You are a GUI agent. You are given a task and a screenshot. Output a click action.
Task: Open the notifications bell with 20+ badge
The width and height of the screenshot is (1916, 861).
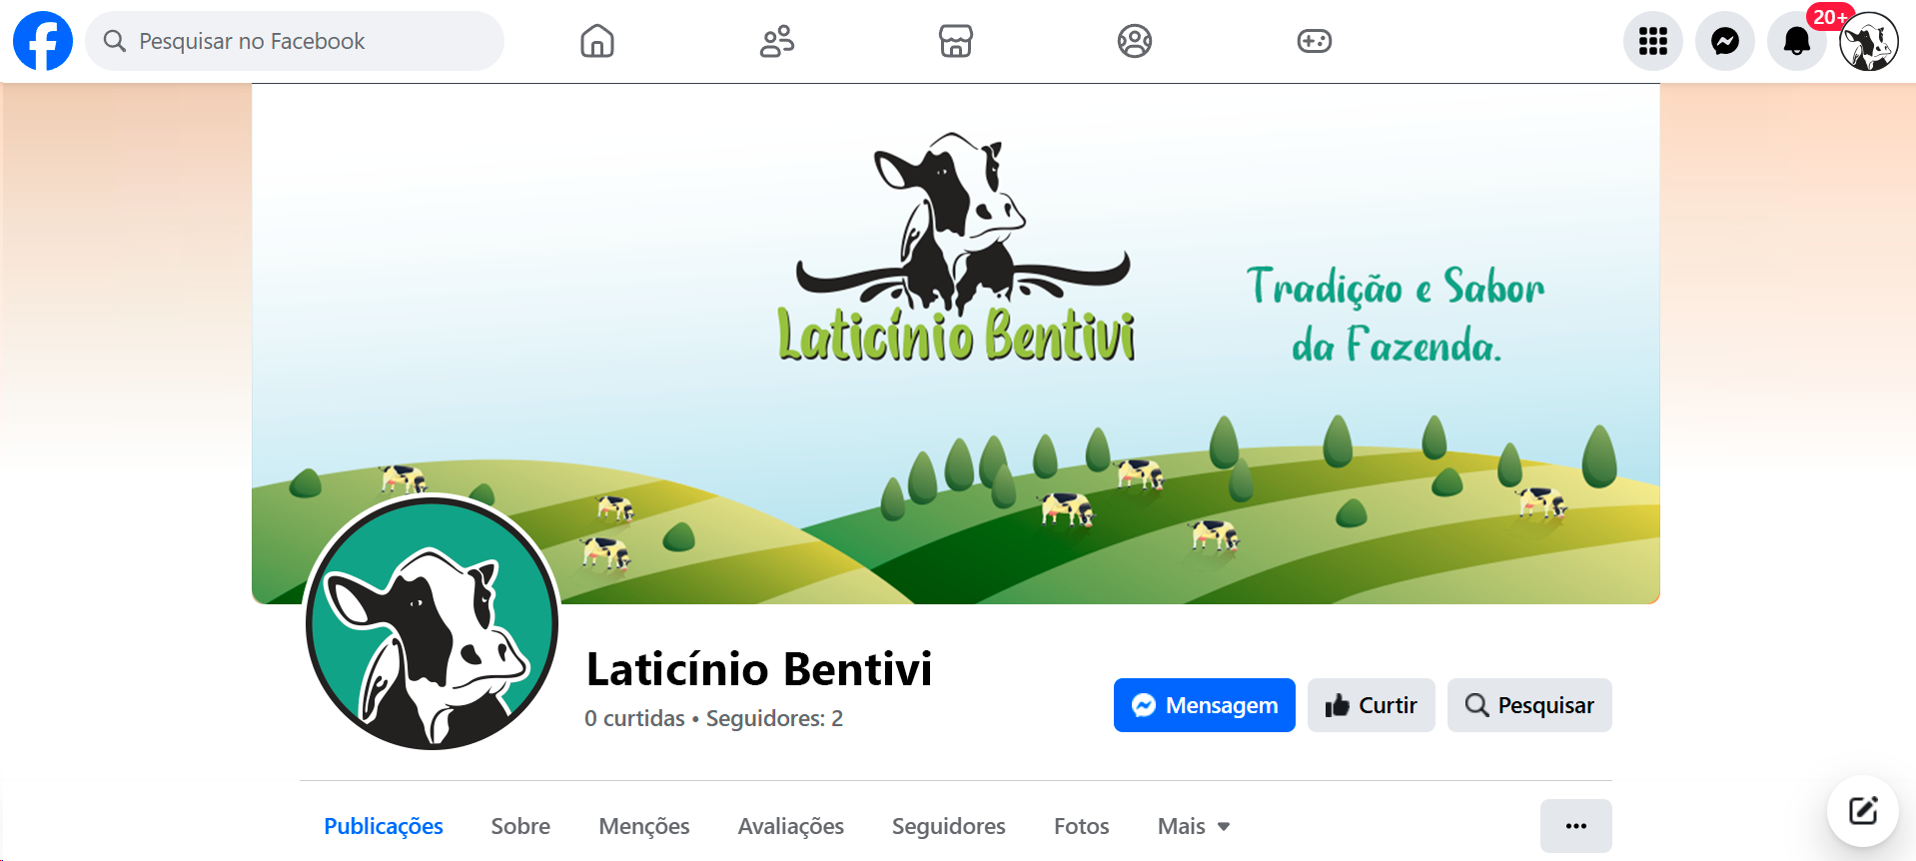pyautogui.click(x=1797, y=41)
